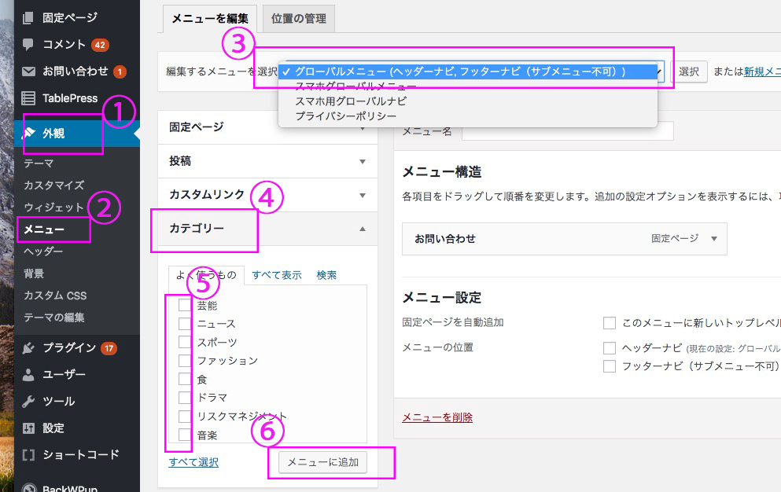Viewport: 781px width, 492px height.
Task: Toggle auto-add new top-level pages checkbox
Action: point(610,323)
